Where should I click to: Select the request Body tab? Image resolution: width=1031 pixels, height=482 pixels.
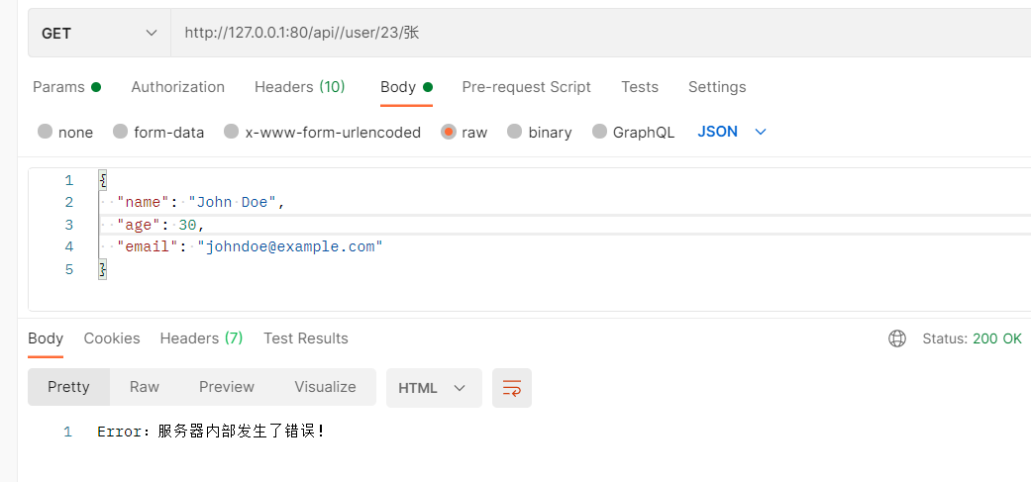[406, 87]
